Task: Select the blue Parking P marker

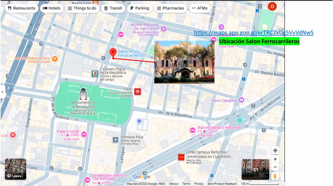Action: tap(139, 121)
